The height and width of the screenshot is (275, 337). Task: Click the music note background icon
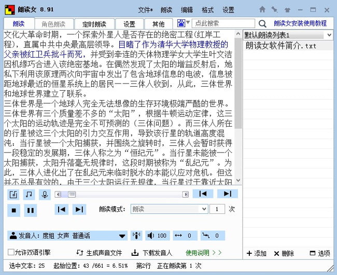(x=30, y=194)
